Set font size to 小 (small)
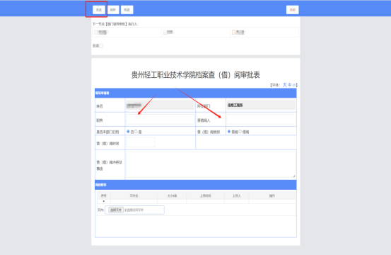 click(293, 85)
